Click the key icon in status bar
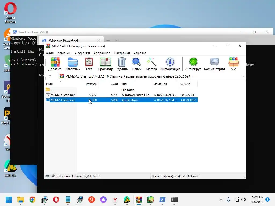This screenshot has height=206, width=275. pos(52,176)
